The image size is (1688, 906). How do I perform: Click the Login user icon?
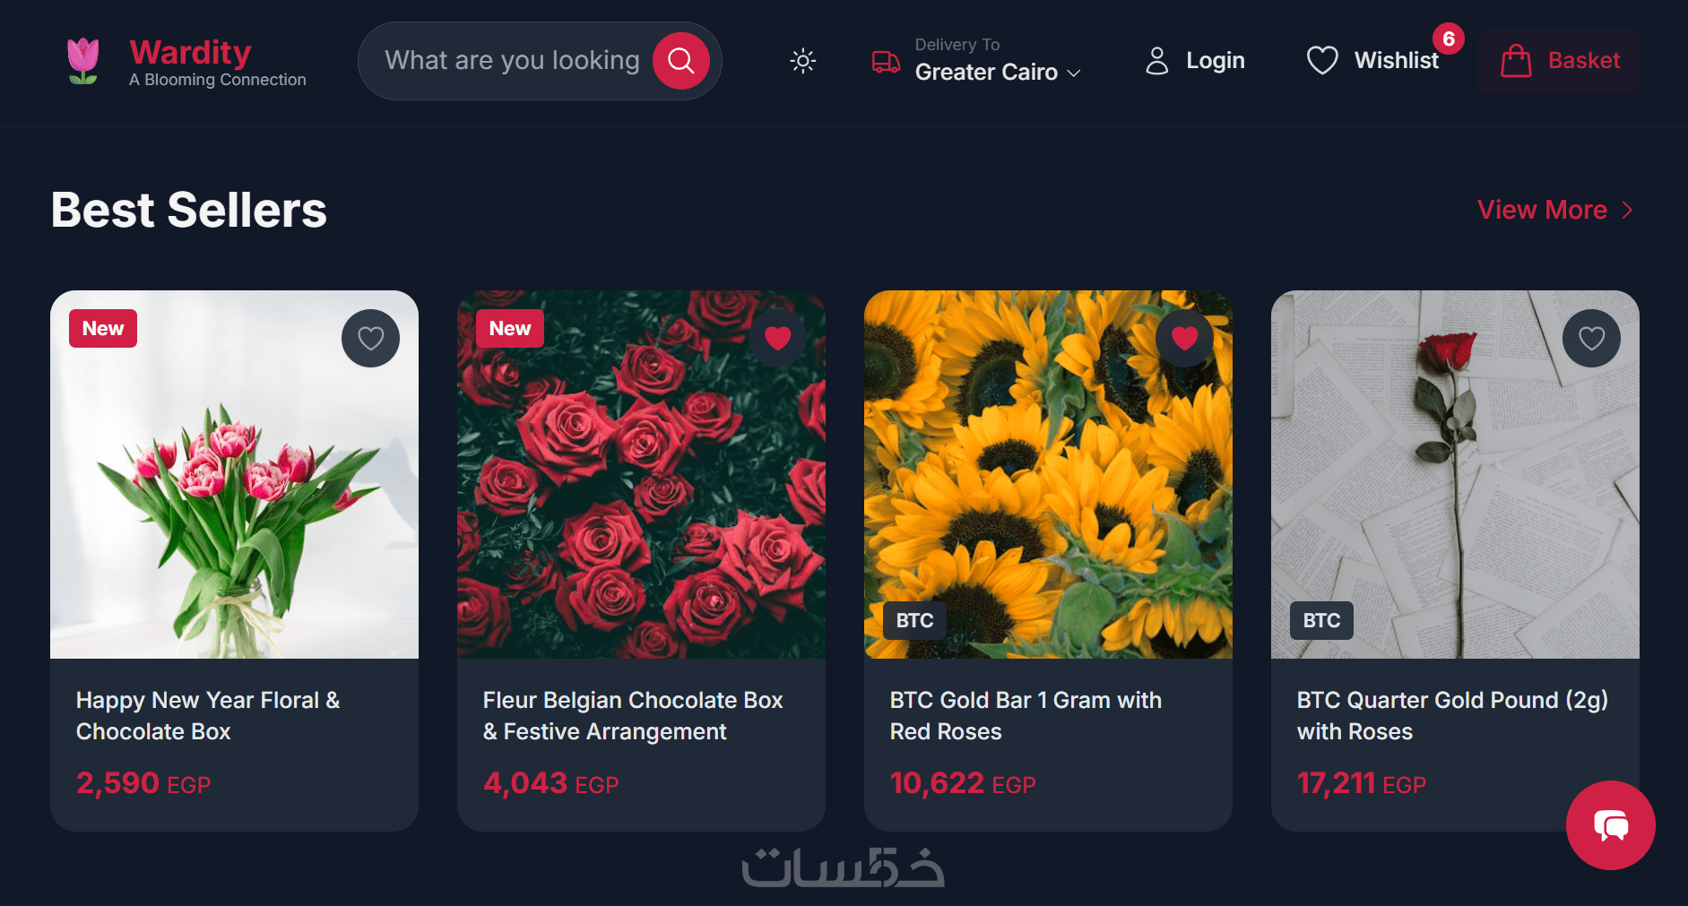pos(1156,61)
